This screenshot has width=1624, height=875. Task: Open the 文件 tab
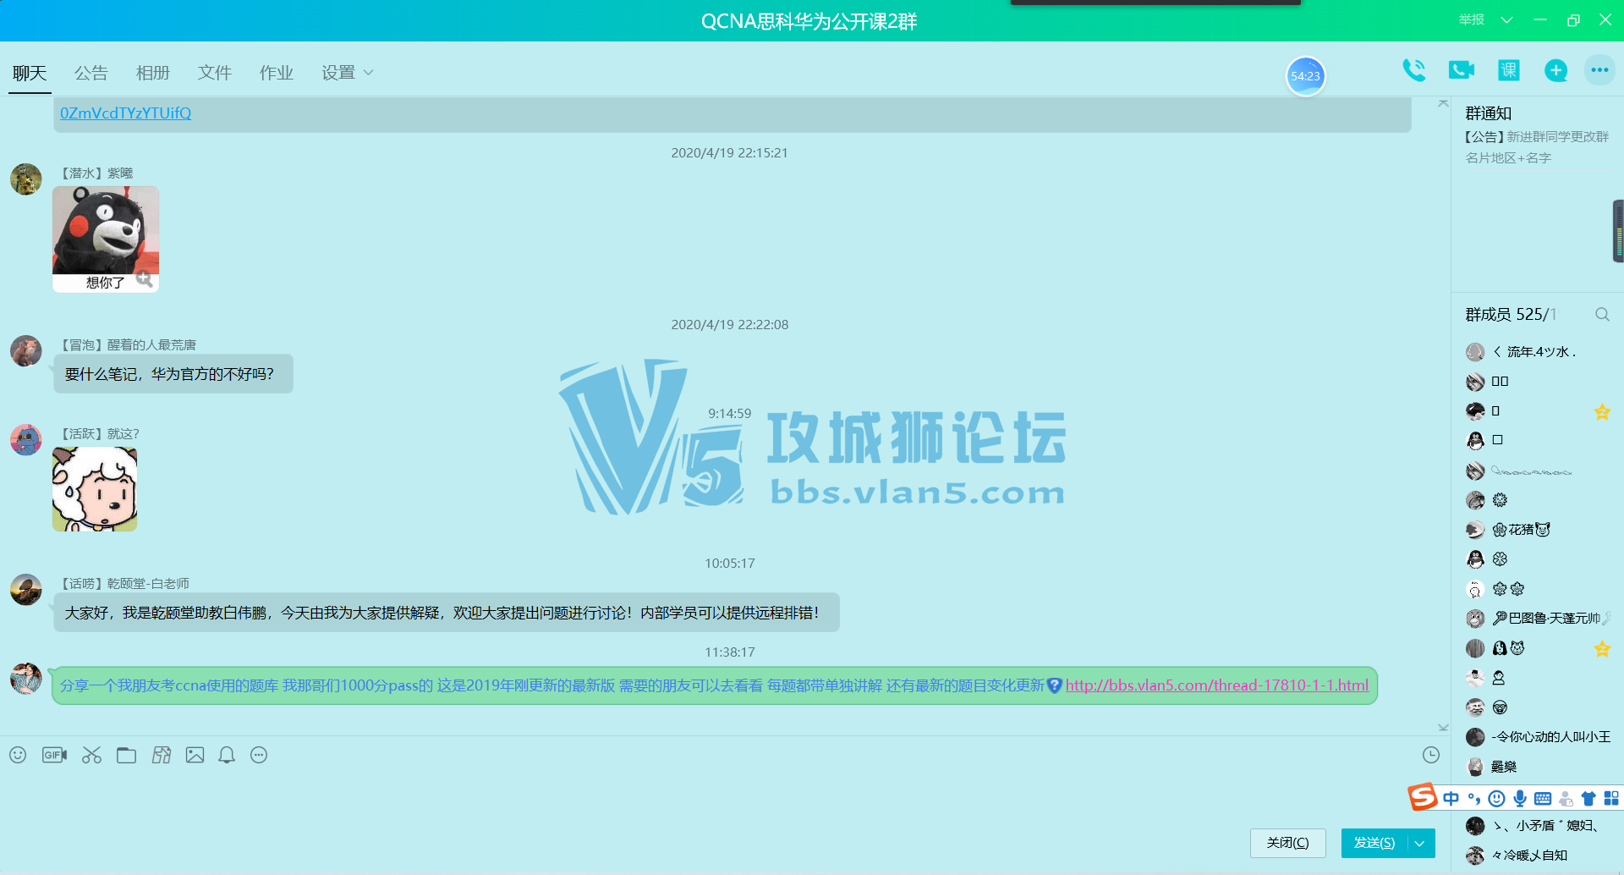[x=215, y=73]
